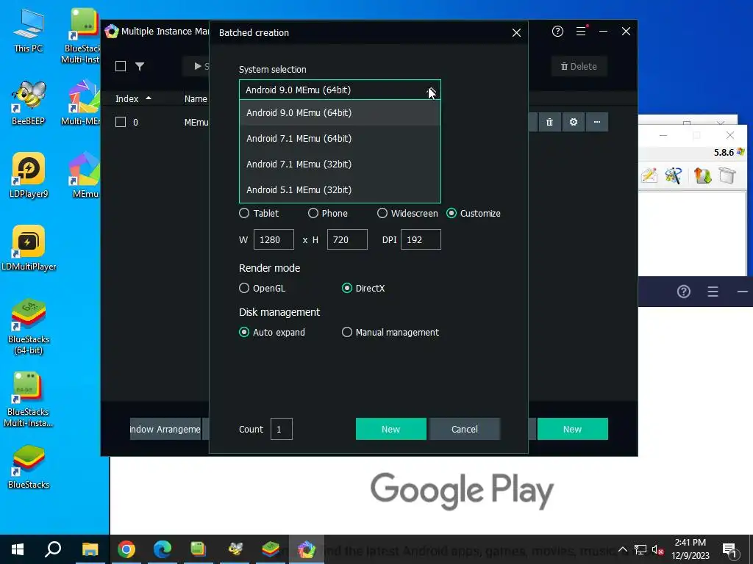Open LDMultiPlayer desktop shortcut
Viewport: 753px width, 564px height.
[x=29, y=248]
